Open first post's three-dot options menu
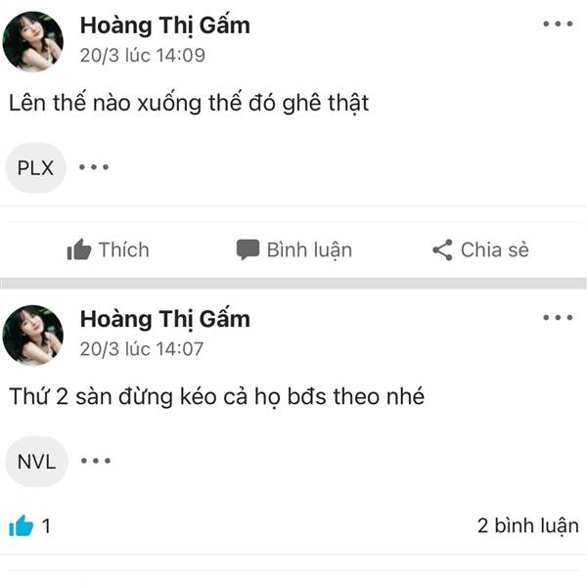587x587 pixels. pos(558,23)
